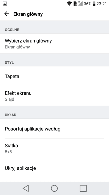This screenshot has width=109, height=195.
Task: Tap the picture notification icon in status bar
Action: (x=5, y=4)
